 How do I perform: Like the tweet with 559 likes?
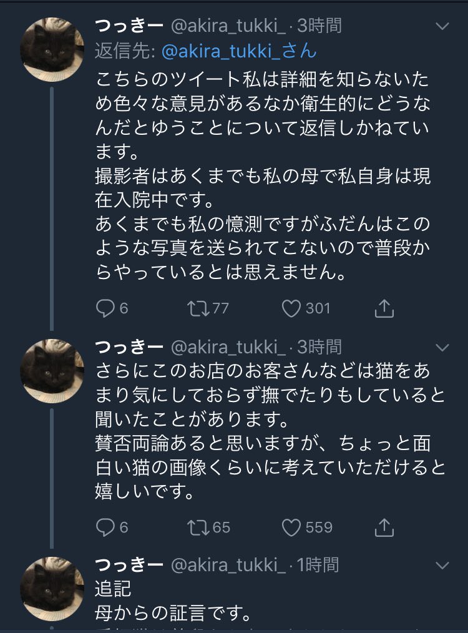[292, 527]
